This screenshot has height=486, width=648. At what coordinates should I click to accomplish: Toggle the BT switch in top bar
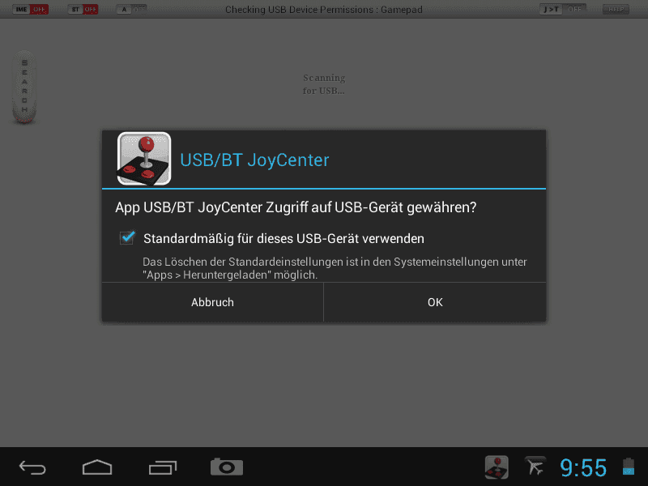tap(83, 9)
